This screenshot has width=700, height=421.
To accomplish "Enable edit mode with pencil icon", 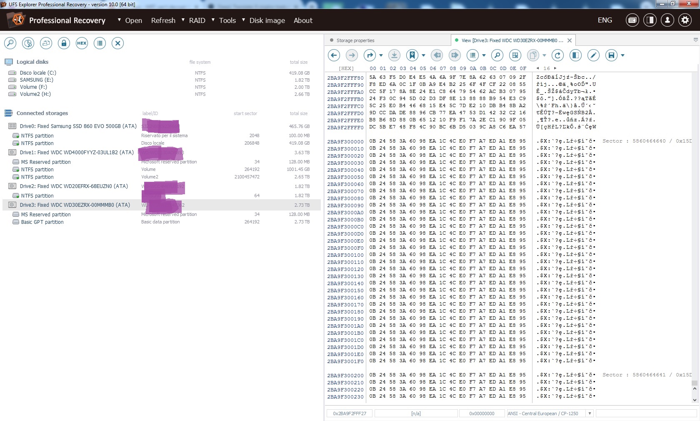I will point(593,55).
